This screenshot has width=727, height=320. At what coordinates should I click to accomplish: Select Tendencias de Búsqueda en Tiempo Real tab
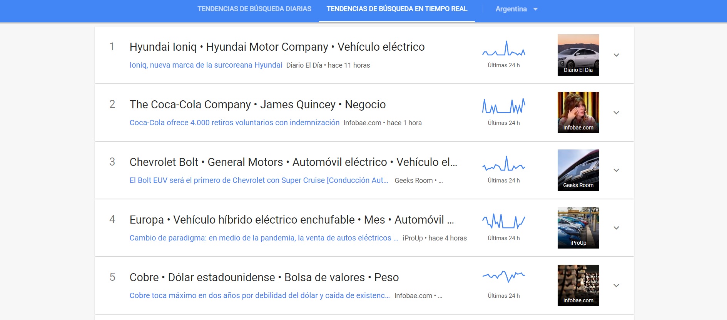point(397,9)
